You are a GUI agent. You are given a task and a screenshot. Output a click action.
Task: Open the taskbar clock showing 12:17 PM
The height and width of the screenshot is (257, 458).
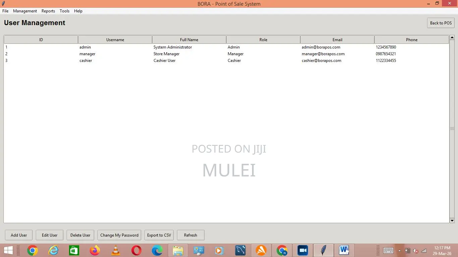pyautogui.click(x=442, y=251)
